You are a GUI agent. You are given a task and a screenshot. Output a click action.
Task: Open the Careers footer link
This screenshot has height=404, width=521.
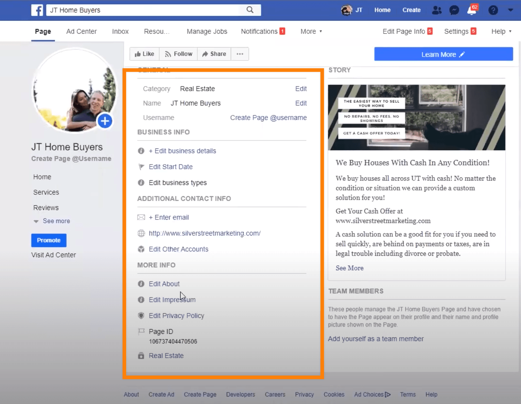pos(275,395)
